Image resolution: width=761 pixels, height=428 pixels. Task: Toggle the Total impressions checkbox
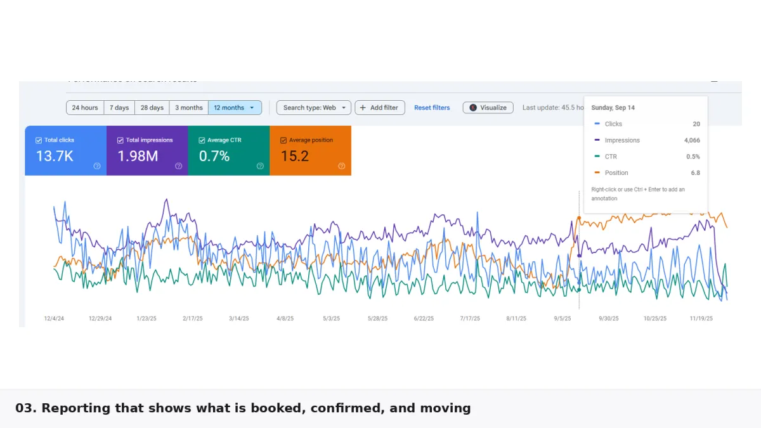120,140
